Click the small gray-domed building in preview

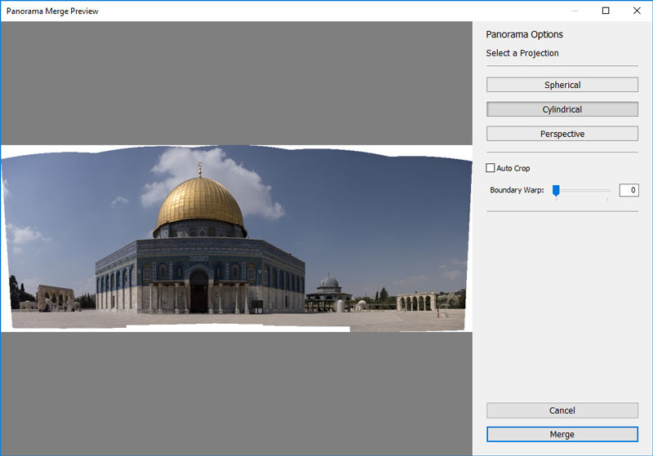(x=329, y=283)
